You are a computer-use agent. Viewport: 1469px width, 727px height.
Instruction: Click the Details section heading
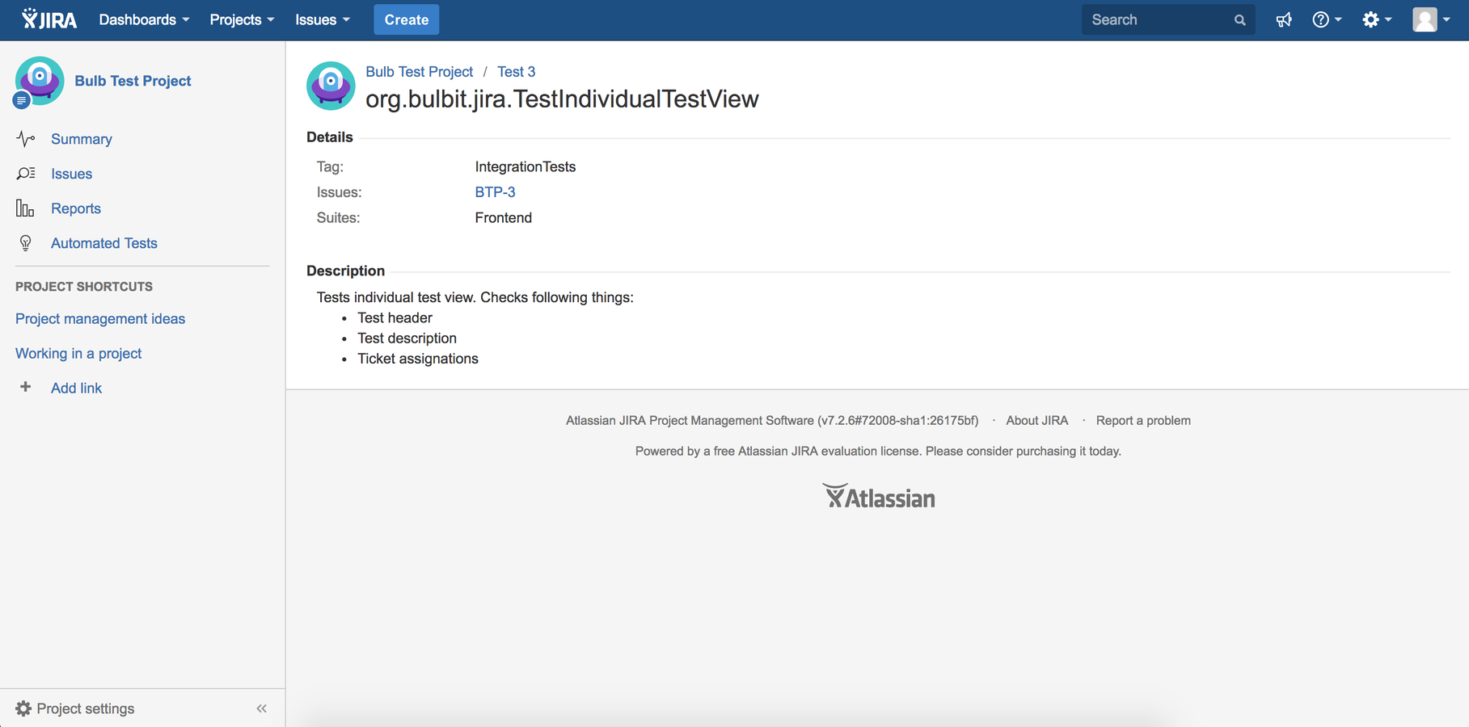click(x=330, y=137)
